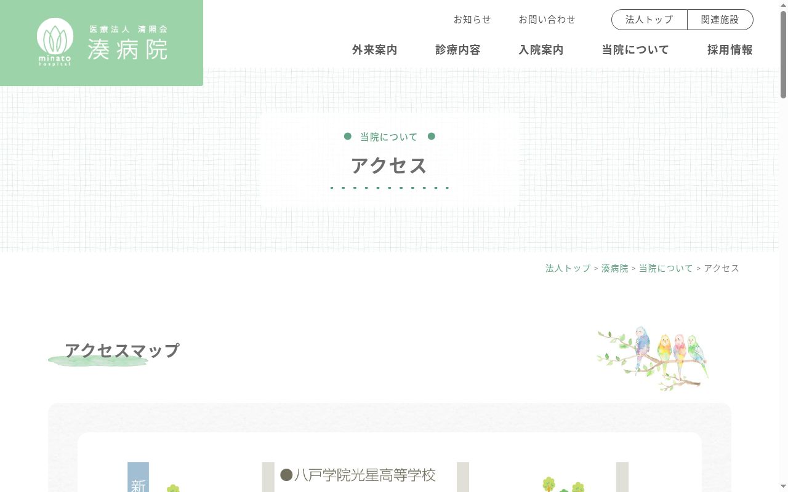This screenshot has height=492, width=788.
Task: Click the four parakeets illustration
Action: pos(653,358)
